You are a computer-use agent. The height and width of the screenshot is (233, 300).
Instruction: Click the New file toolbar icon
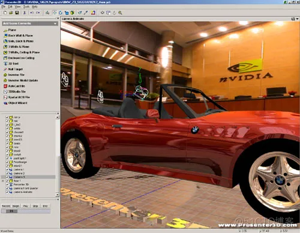click(5, 13)
